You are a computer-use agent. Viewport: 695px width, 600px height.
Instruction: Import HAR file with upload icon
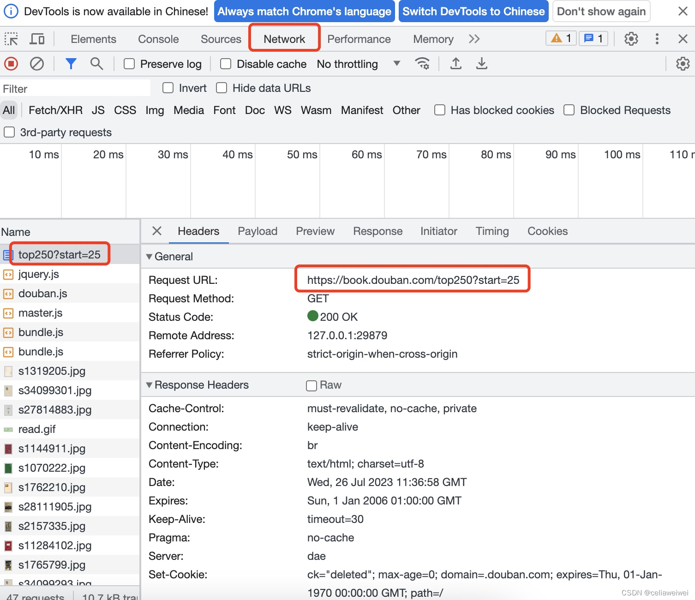(456, 63)
